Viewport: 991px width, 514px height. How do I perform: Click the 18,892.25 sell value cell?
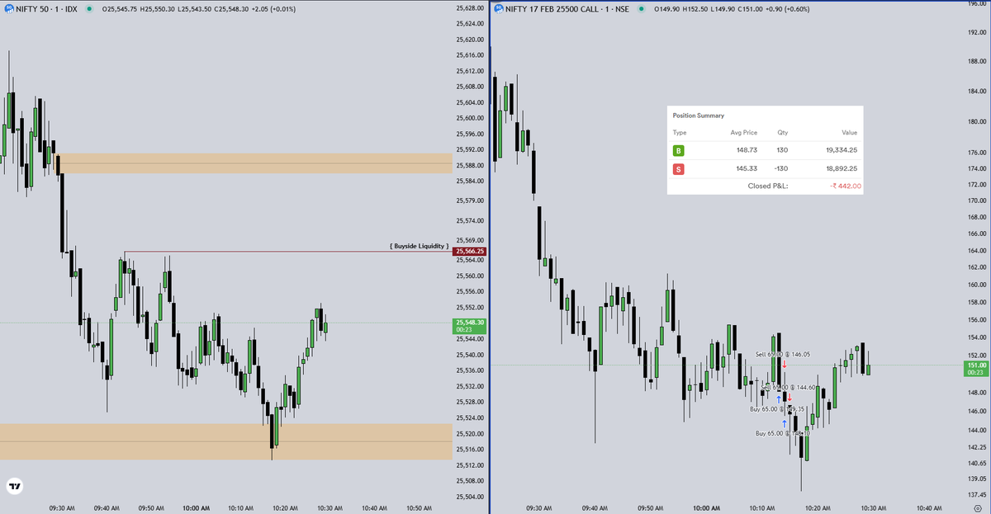tap(842, 169)
